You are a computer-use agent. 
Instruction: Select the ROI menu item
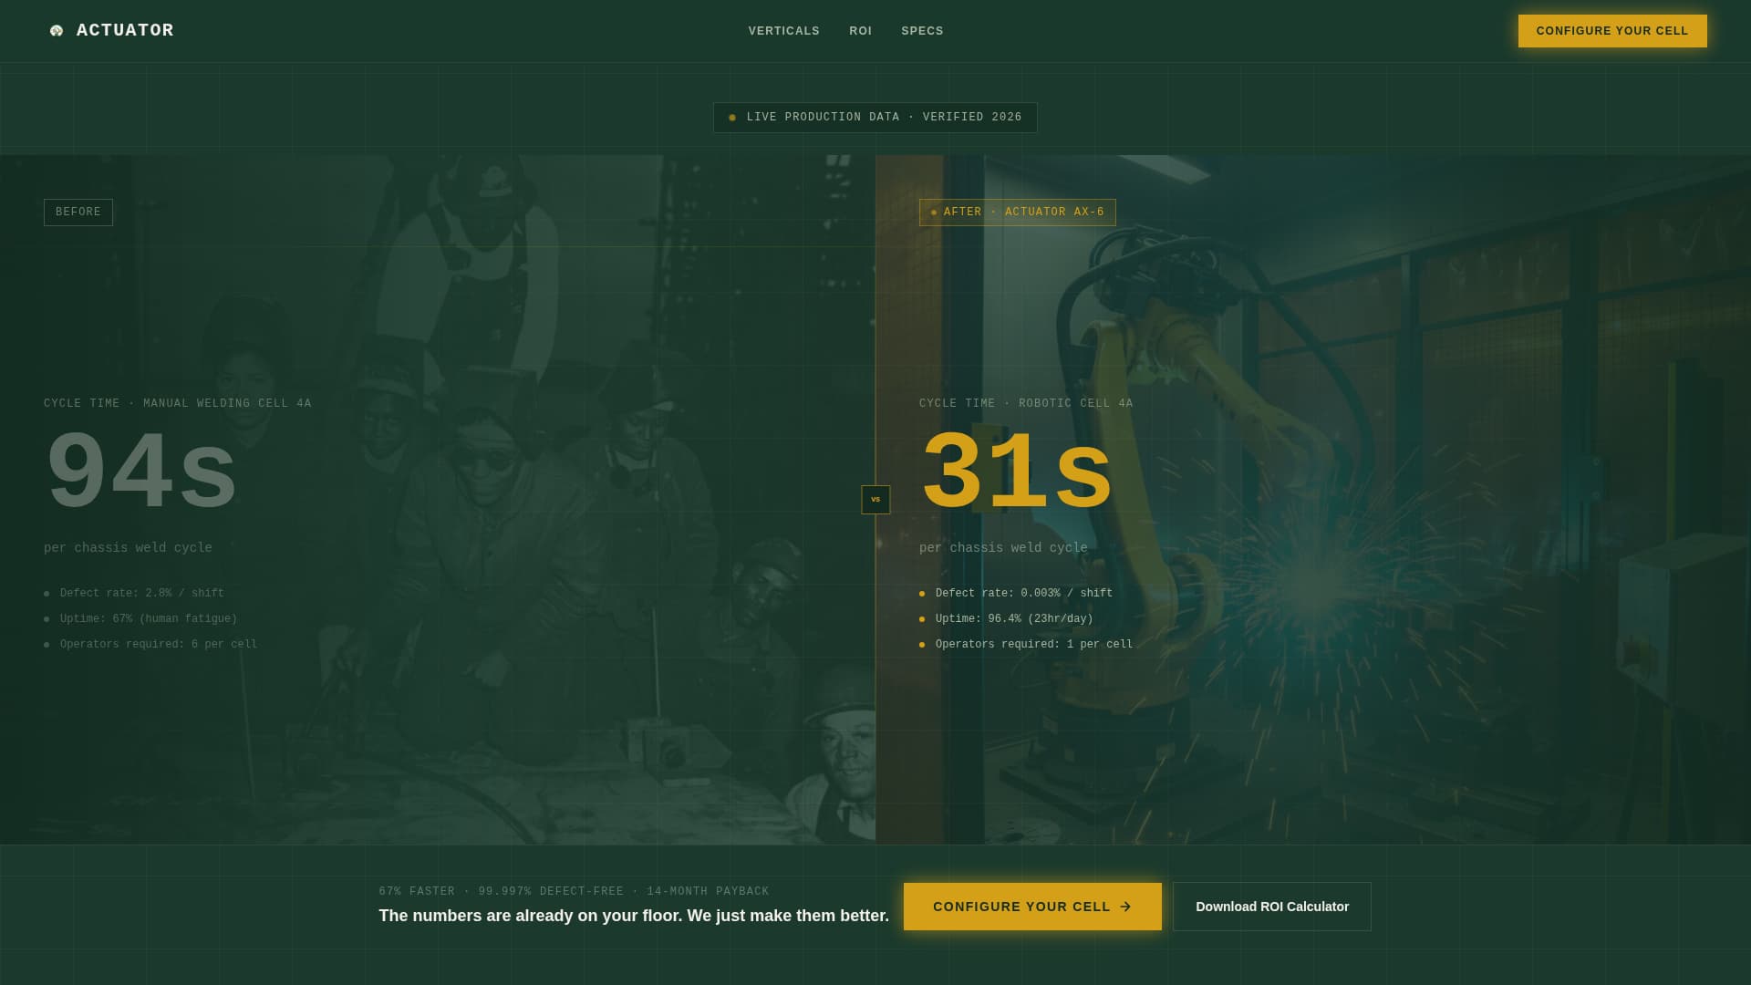860,30
